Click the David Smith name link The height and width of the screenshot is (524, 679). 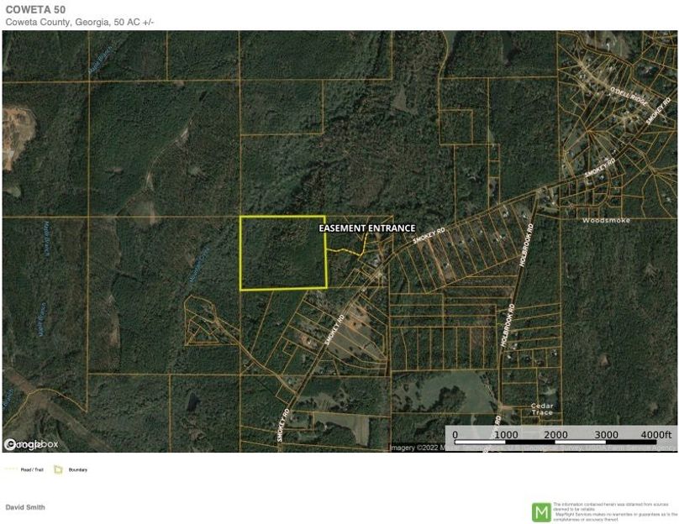(x=26, y=506)
